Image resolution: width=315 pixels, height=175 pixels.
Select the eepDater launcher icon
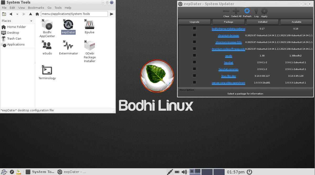click(x=68, y=25)
